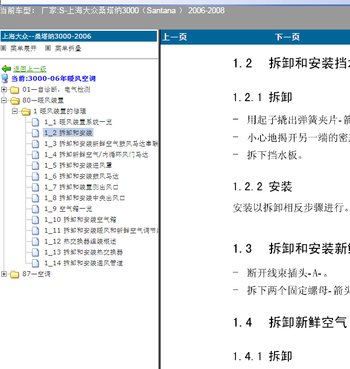
Task: Go to next page with 下一页
Action: click(x=287, y=37)
